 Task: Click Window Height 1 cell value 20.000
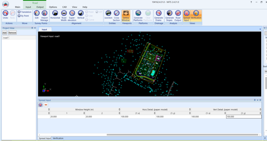pos(68,117)
